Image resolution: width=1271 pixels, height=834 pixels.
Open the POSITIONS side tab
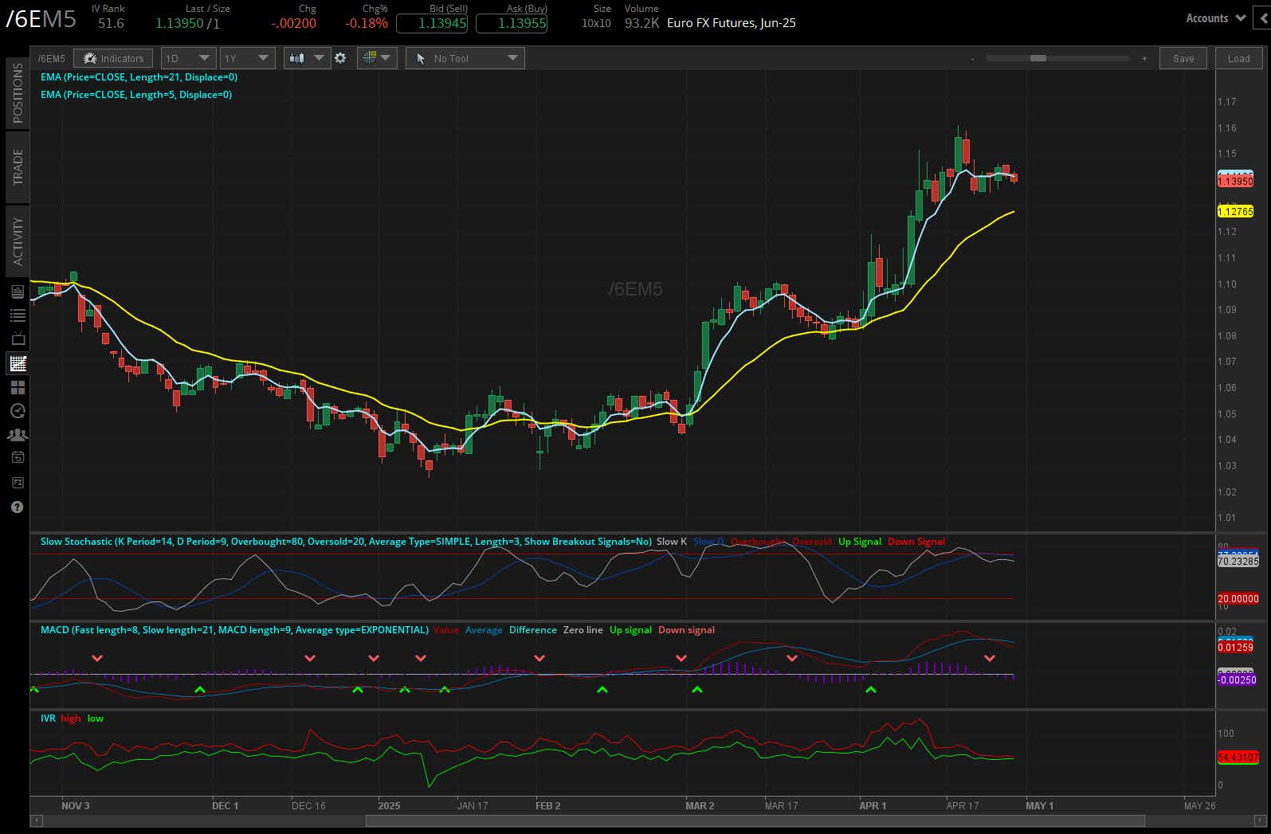tap(18, 93)
